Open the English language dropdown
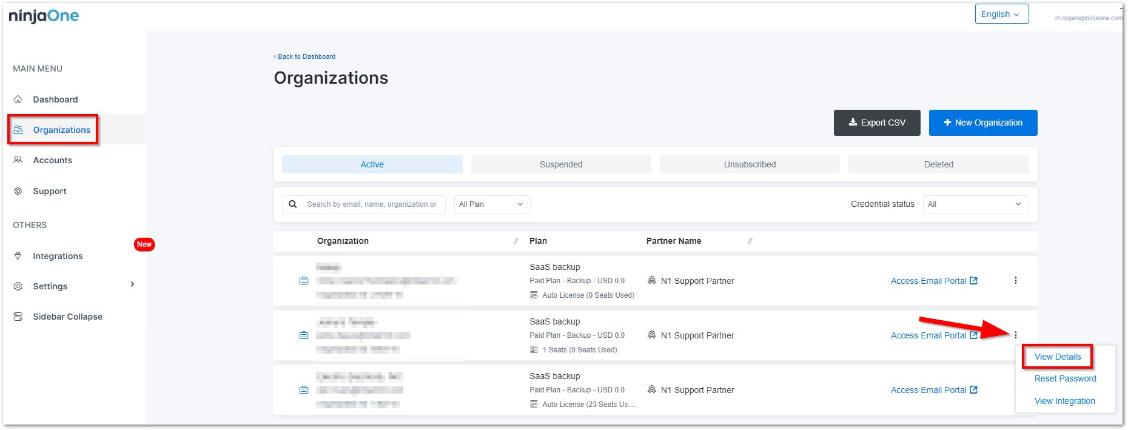Screen dimensions: 1128x430 coord(1002,14)
